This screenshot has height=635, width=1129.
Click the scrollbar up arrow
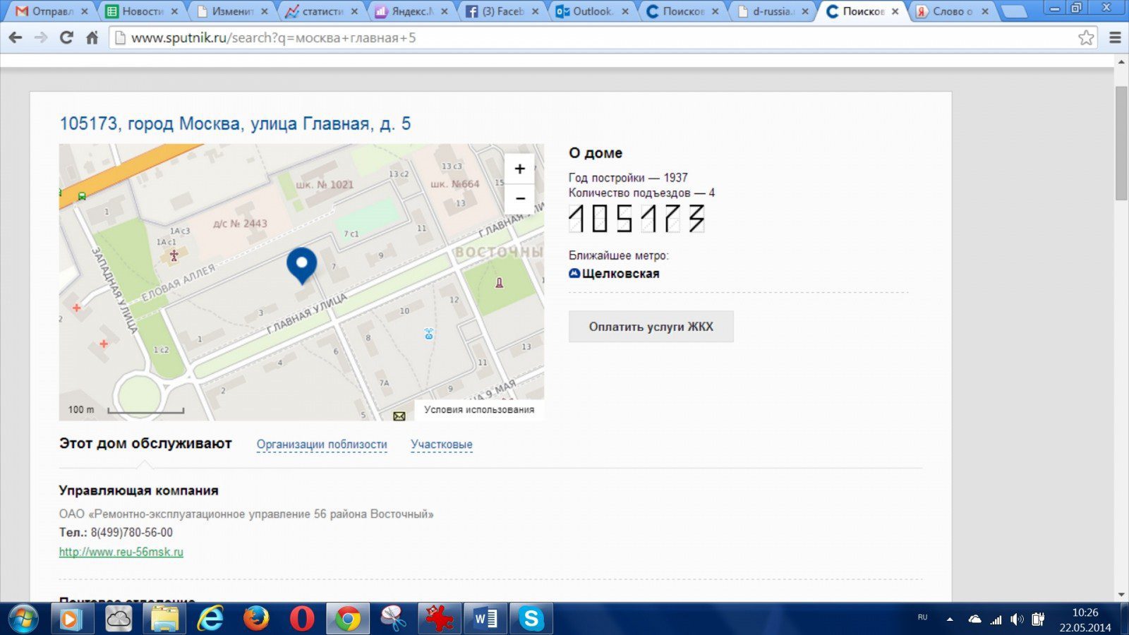(x=1121, y=62)
